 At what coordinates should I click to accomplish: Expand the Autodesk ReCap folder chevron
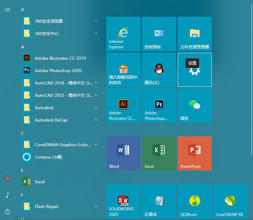(96, 120)
